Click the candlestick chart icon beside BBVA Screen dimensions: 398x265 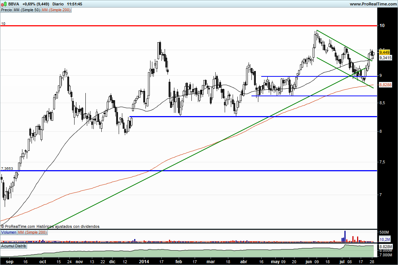click(x=4, y=4)
